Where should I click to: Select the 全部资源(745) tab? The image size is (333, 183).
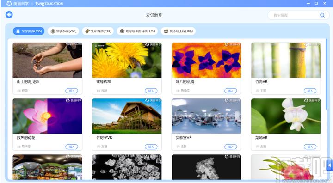point(29,31)
